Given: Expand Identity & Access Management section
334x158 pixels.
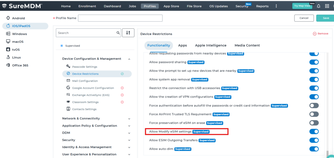Looking at the screenshot, I should point(129,147).
